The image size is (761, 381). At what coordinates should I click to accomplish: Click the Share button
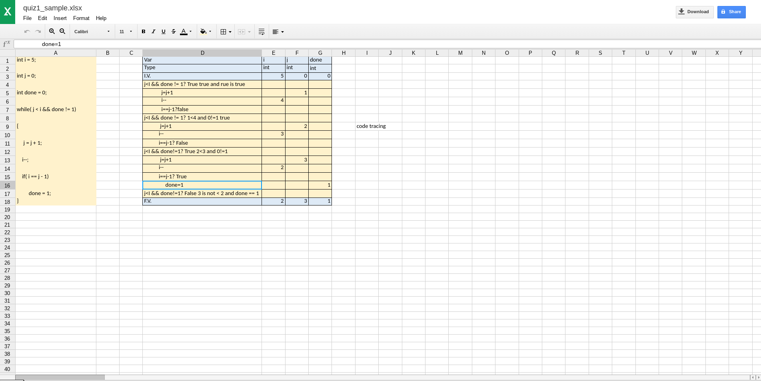pyautogui.click(x=731, y=12)
